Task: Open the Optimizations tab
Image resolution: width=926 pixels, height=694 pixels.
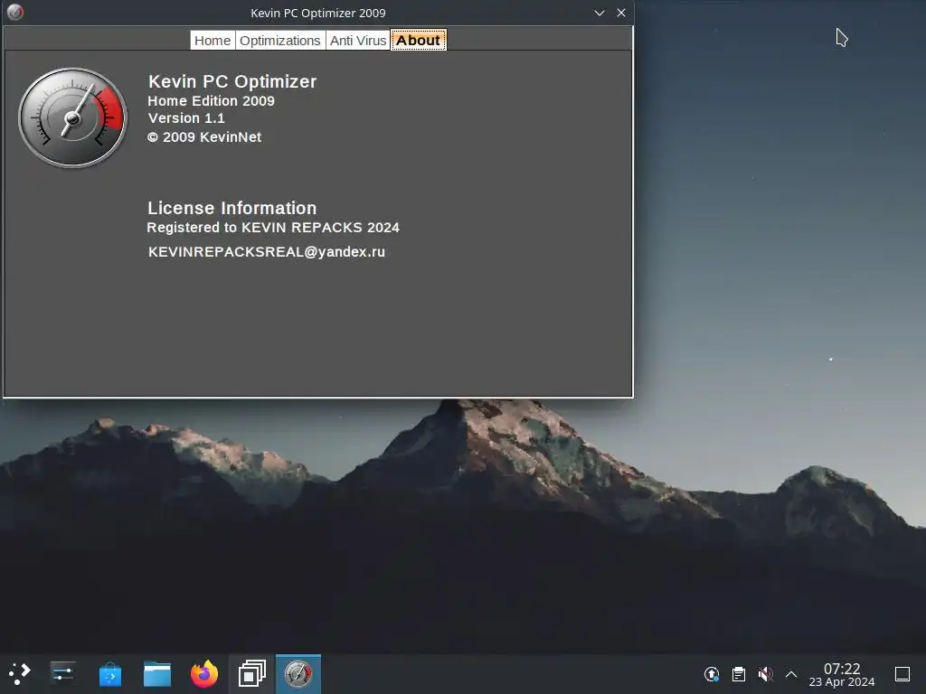Action: [x=280, y=40]
